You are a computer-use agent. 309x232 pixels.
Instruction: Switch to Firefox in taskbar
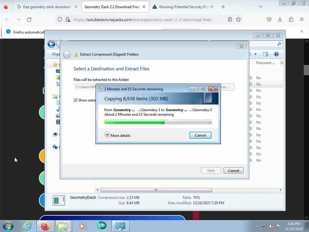pos(45,226)
